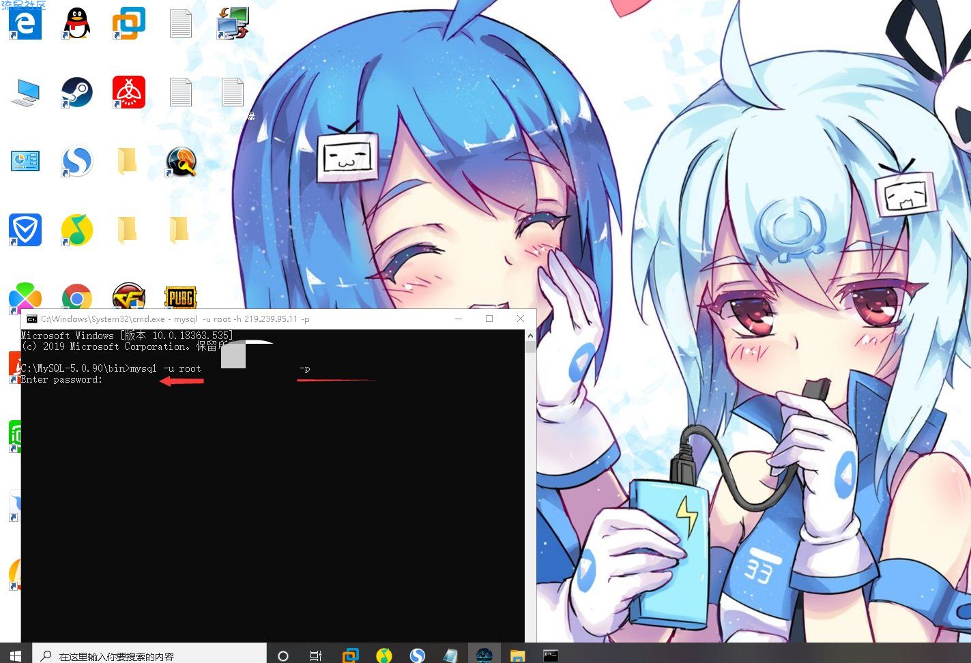Open File Explorer from the taskbar
The image size is (971, 663).
(x=517, y=655)
